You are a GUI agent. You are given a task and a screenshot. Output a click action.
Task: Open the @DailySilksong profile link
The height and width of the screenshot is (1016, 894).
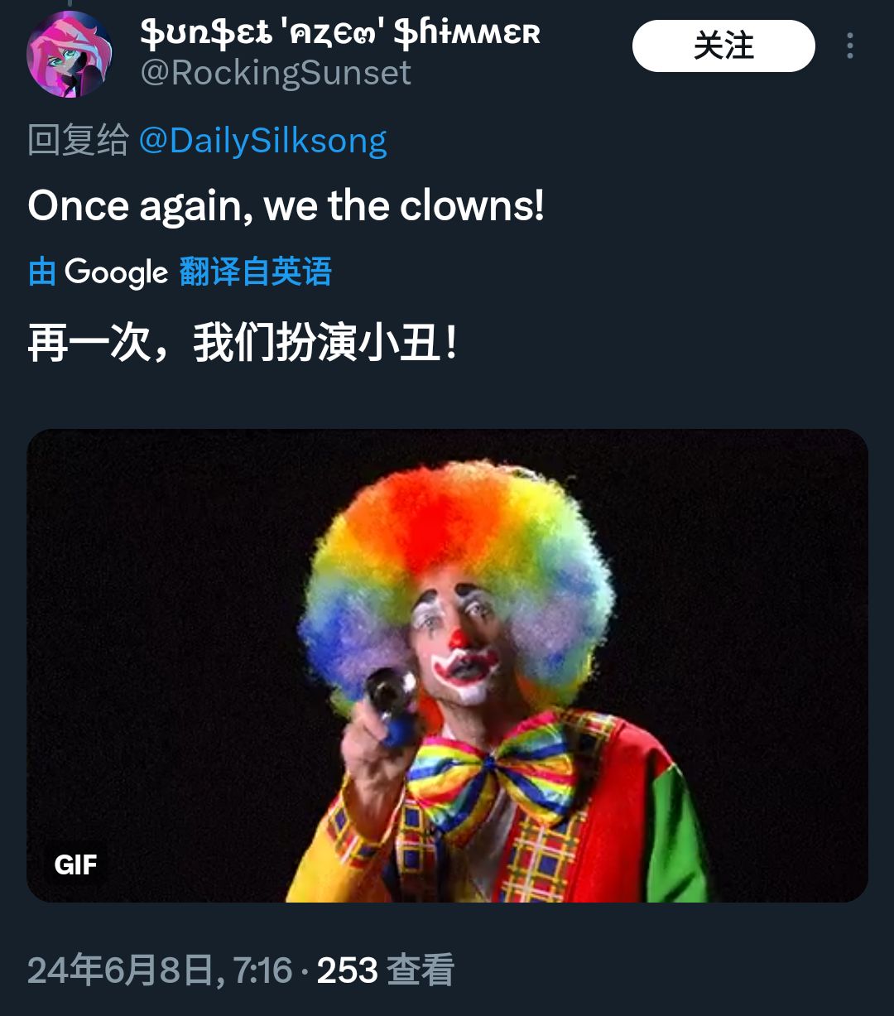[x=262, y=141]
